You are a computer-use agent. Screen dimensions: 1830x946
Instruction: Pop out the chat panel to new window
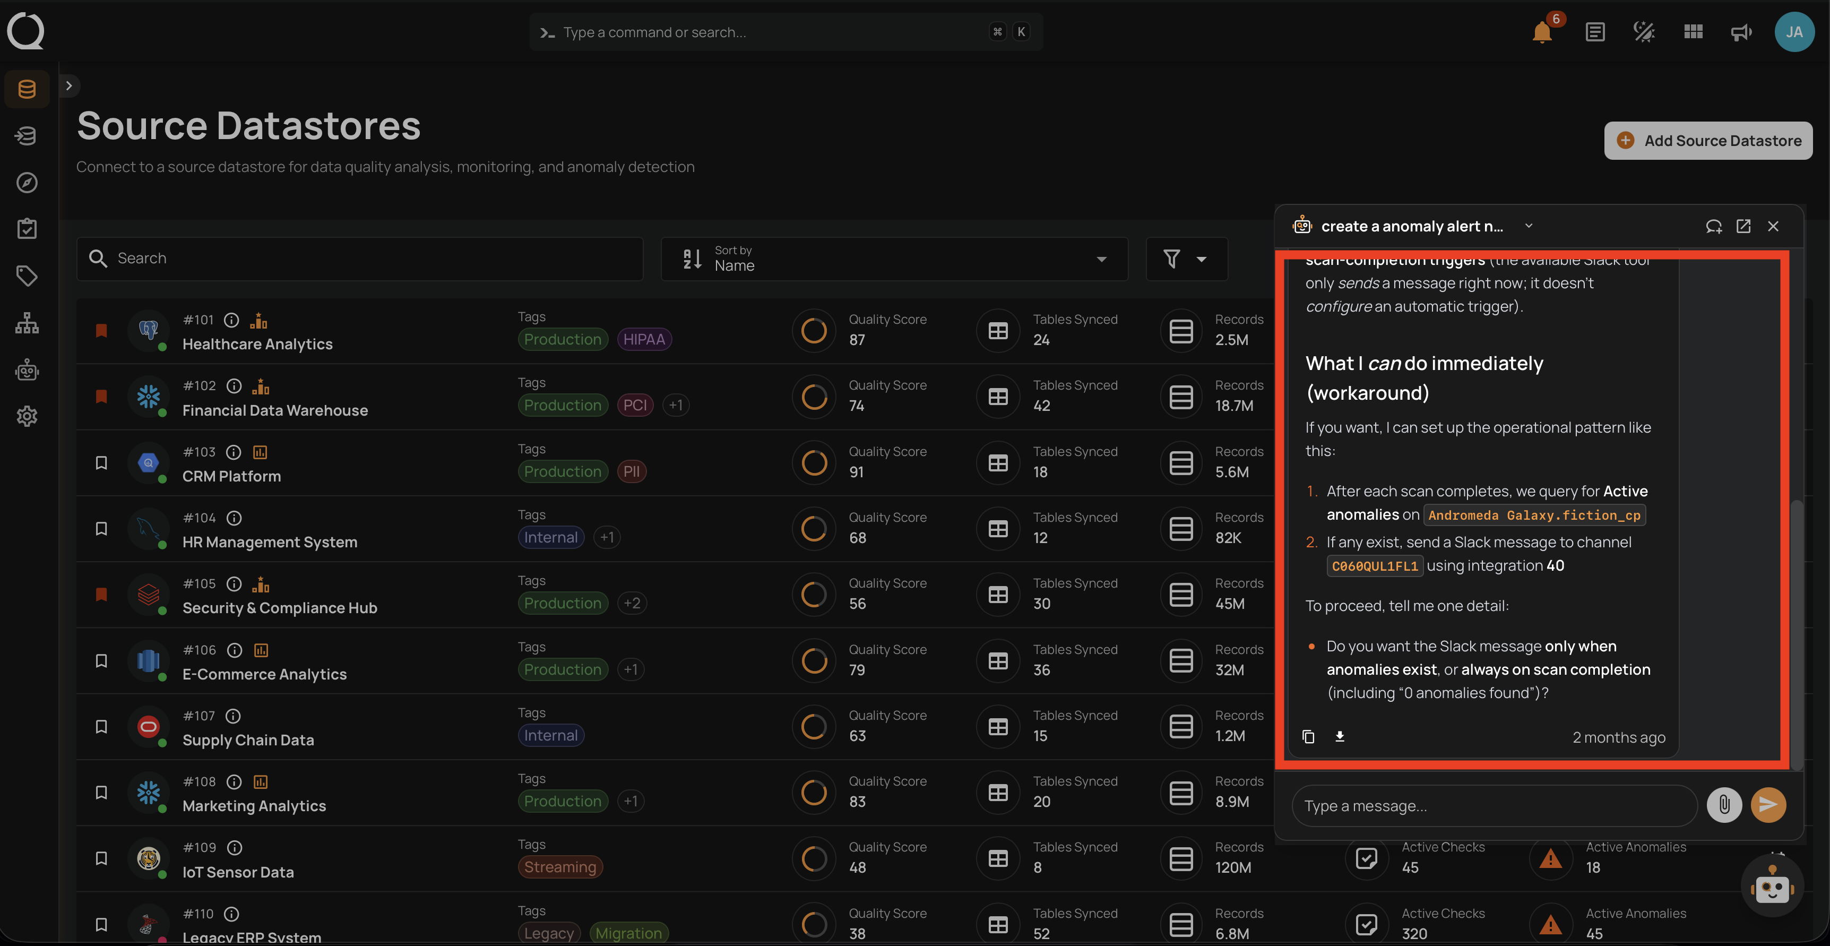(1743, 226)
